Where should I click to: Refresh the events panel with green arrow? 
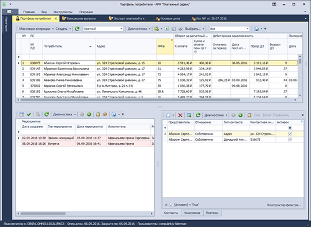click(47, 114)
